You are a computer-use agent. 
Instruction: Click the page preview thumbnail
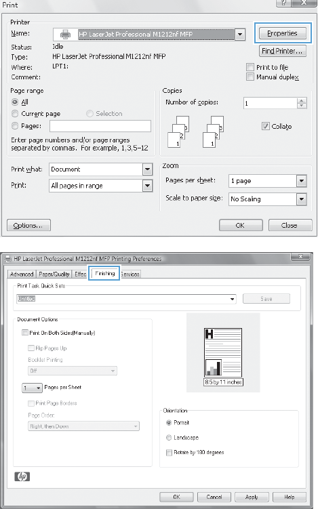223,352
